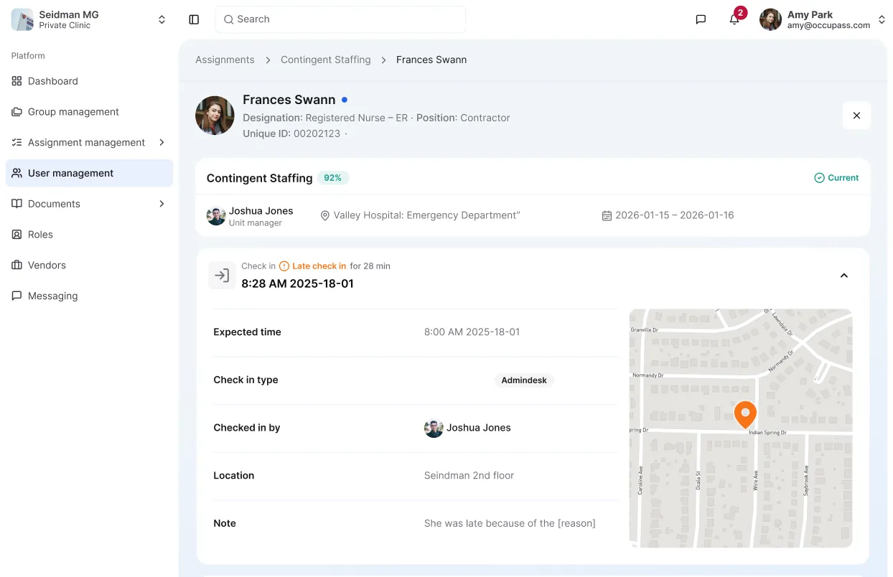Viewport: 893px width, 577px height.
Task: Click the check-in arrow icon
Action: click(x=222, y=276)
